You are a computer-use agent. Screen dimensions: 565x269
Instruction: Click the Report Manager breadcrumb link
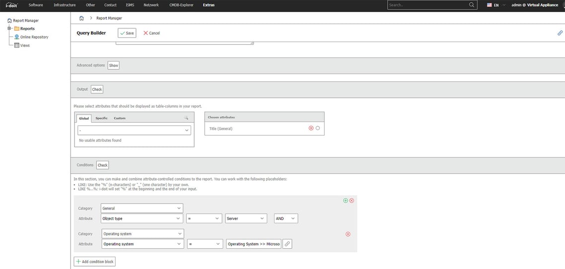pos(109,18)
